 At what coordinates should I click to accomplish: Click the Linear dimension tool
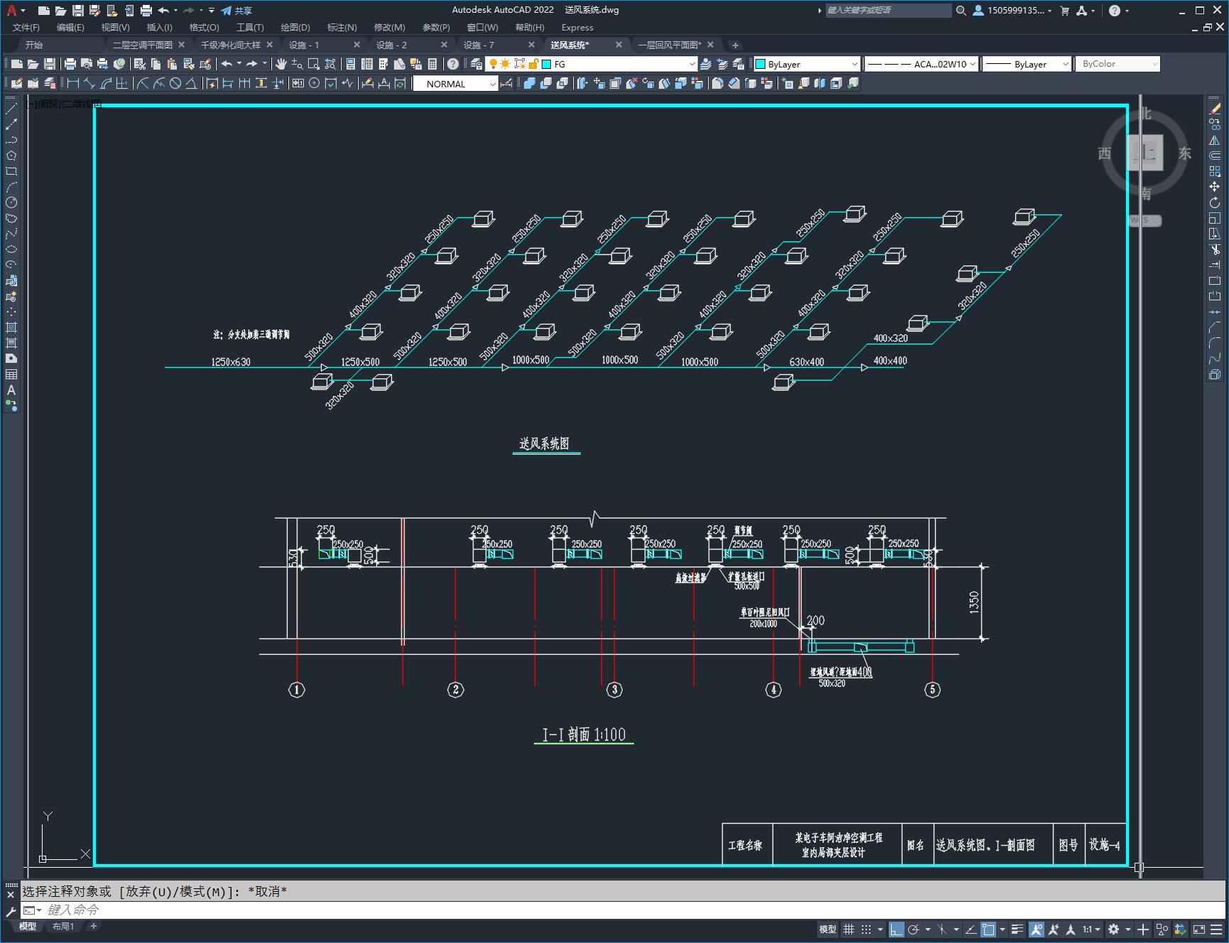click(x=72, y=83)
